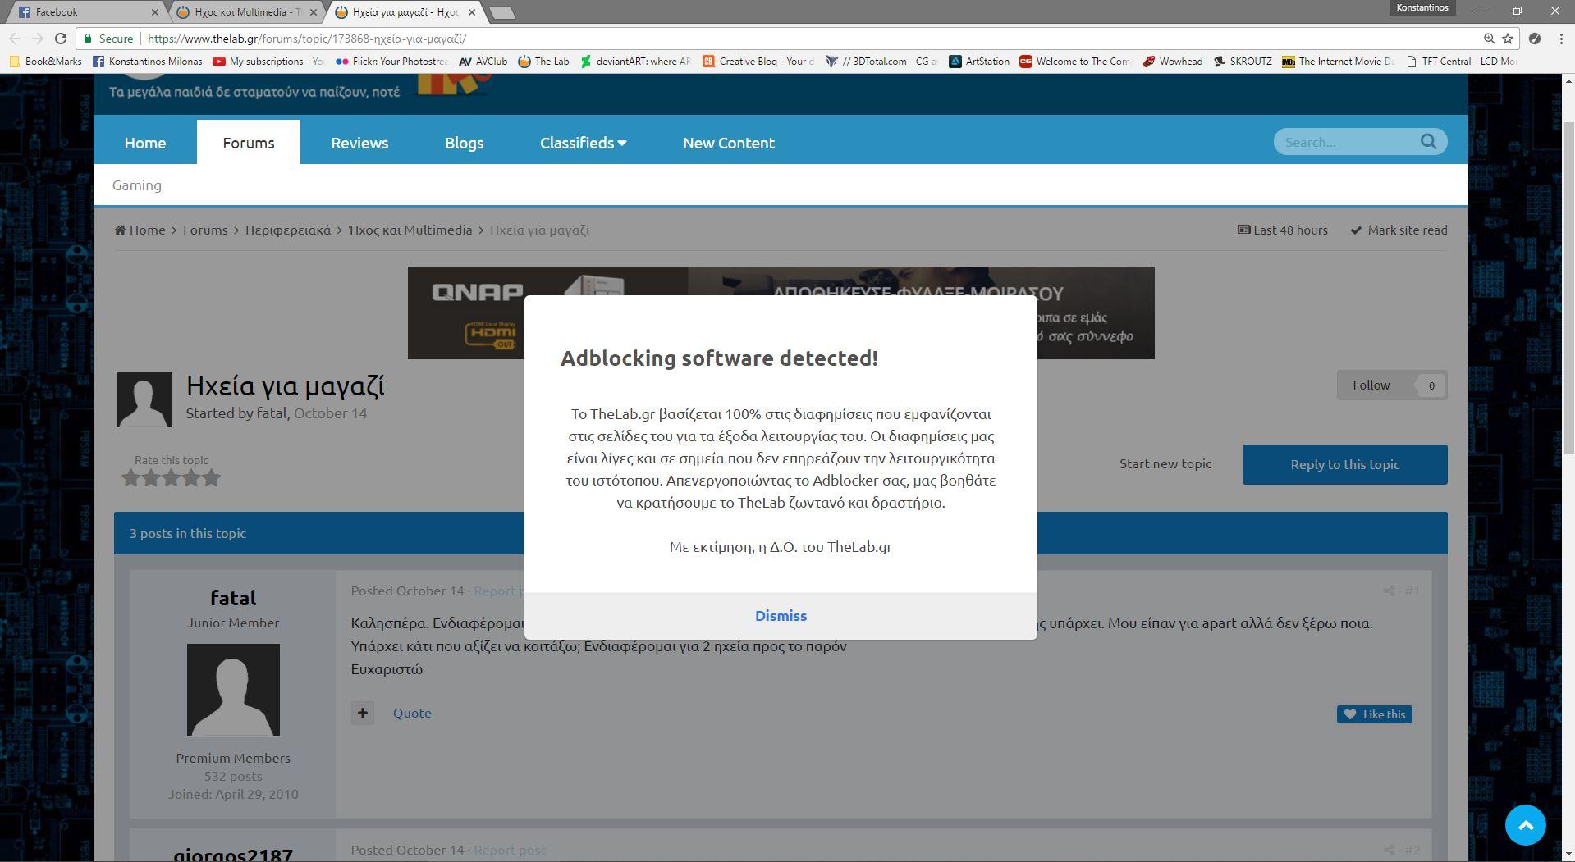Open a new browser tab
The height and width of the screenshot is (862, 1575).
[501, 12]
